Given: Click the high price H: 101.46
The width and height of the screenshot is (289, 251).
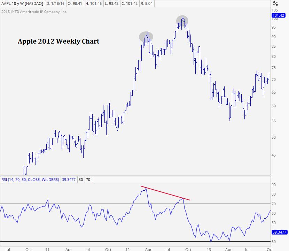Looking at the screenshot, I should [x=93, y=3].
